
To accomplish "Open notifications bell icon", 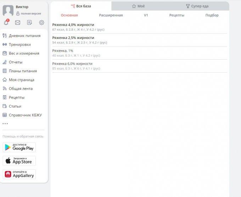I will [x=6, y=23].
